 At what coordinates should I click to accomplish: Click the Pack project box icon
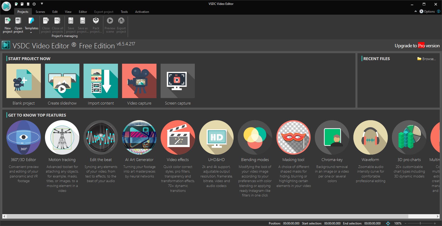96,21
